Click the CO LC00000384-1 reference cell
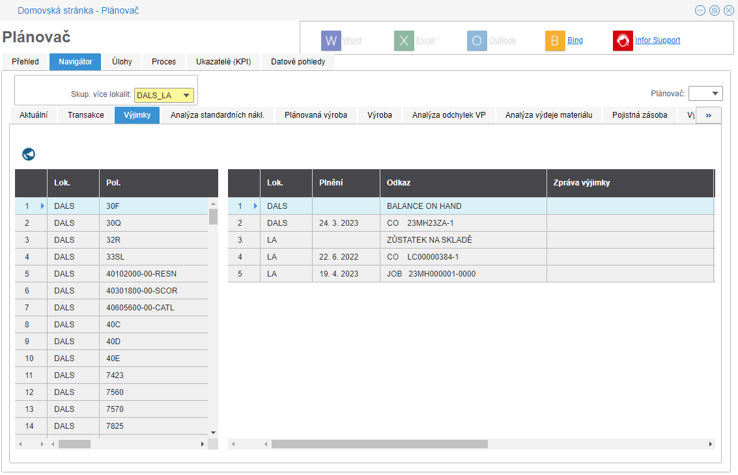 coord(463,257)
